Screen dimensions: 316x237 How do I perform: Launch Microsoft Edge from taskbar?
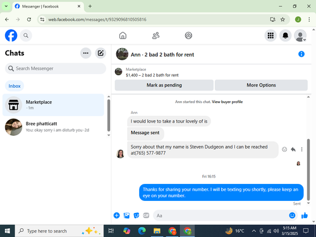(x=142, y=231)
